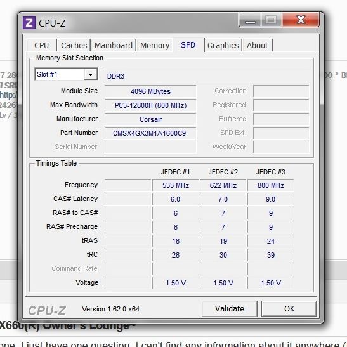
Task: Click the Validate button
Action: [230, 308]
